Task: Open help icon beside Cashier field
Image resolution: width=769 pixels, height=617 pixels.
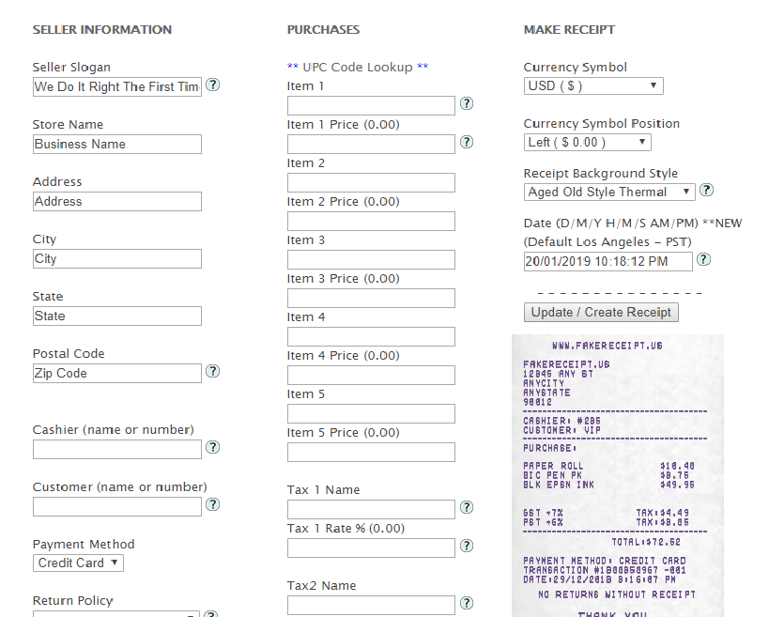Action: (212, 447)
